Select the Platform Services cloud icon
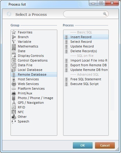Viewport: 121px width, 153px height. (x=14, y=89)
